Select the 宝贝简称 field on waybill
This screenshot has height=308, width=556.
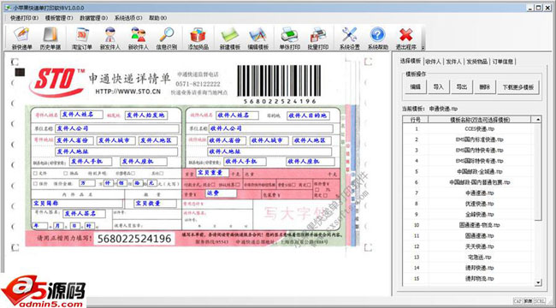pyautogui.click(x=77, y=204)
